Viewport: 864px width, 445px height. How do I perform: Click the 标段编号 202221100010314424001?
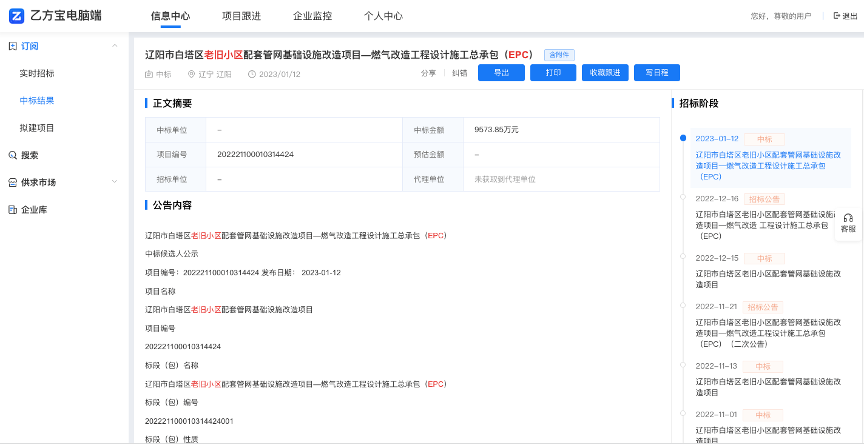tap(189, 421)
